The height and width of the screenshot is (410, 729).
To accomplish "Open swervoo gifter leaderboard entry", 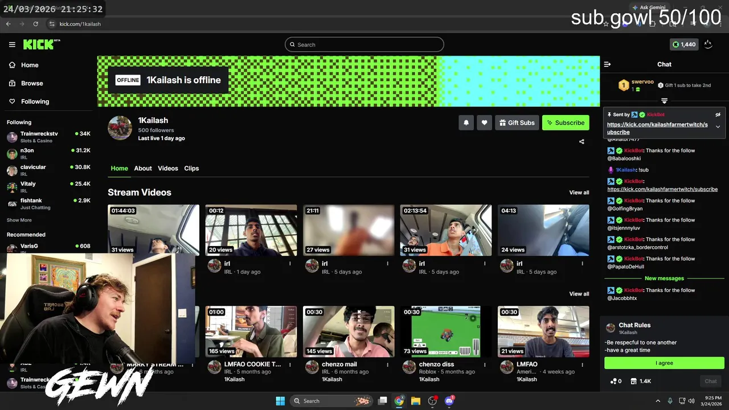I will pyautogui.click(x=637, y=85).
